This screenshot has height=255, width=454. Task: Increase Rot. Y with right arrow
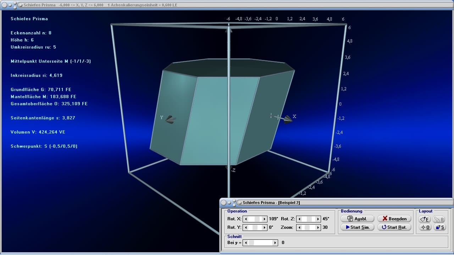coord(264,227)
